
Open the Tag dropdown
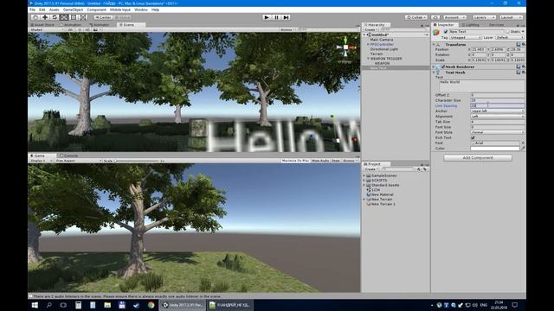(466, 37)
